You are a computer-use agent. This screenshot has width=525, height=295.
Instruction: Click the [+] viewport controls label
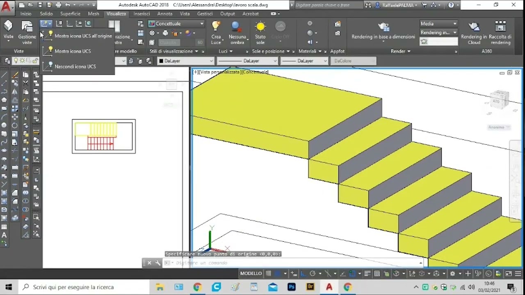click(x=196, y=72)
